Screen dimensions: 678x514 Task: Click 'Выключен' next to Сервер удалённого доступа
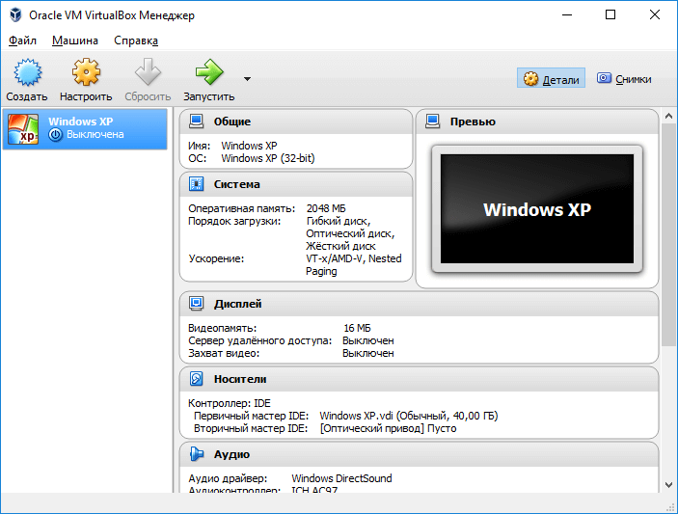tap(368, 340)
